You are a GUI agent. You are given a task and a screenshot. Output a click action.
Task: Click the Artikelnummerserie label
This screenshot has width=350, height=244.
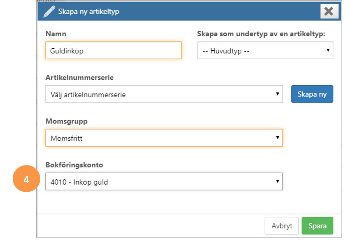(x=80, y=78)
